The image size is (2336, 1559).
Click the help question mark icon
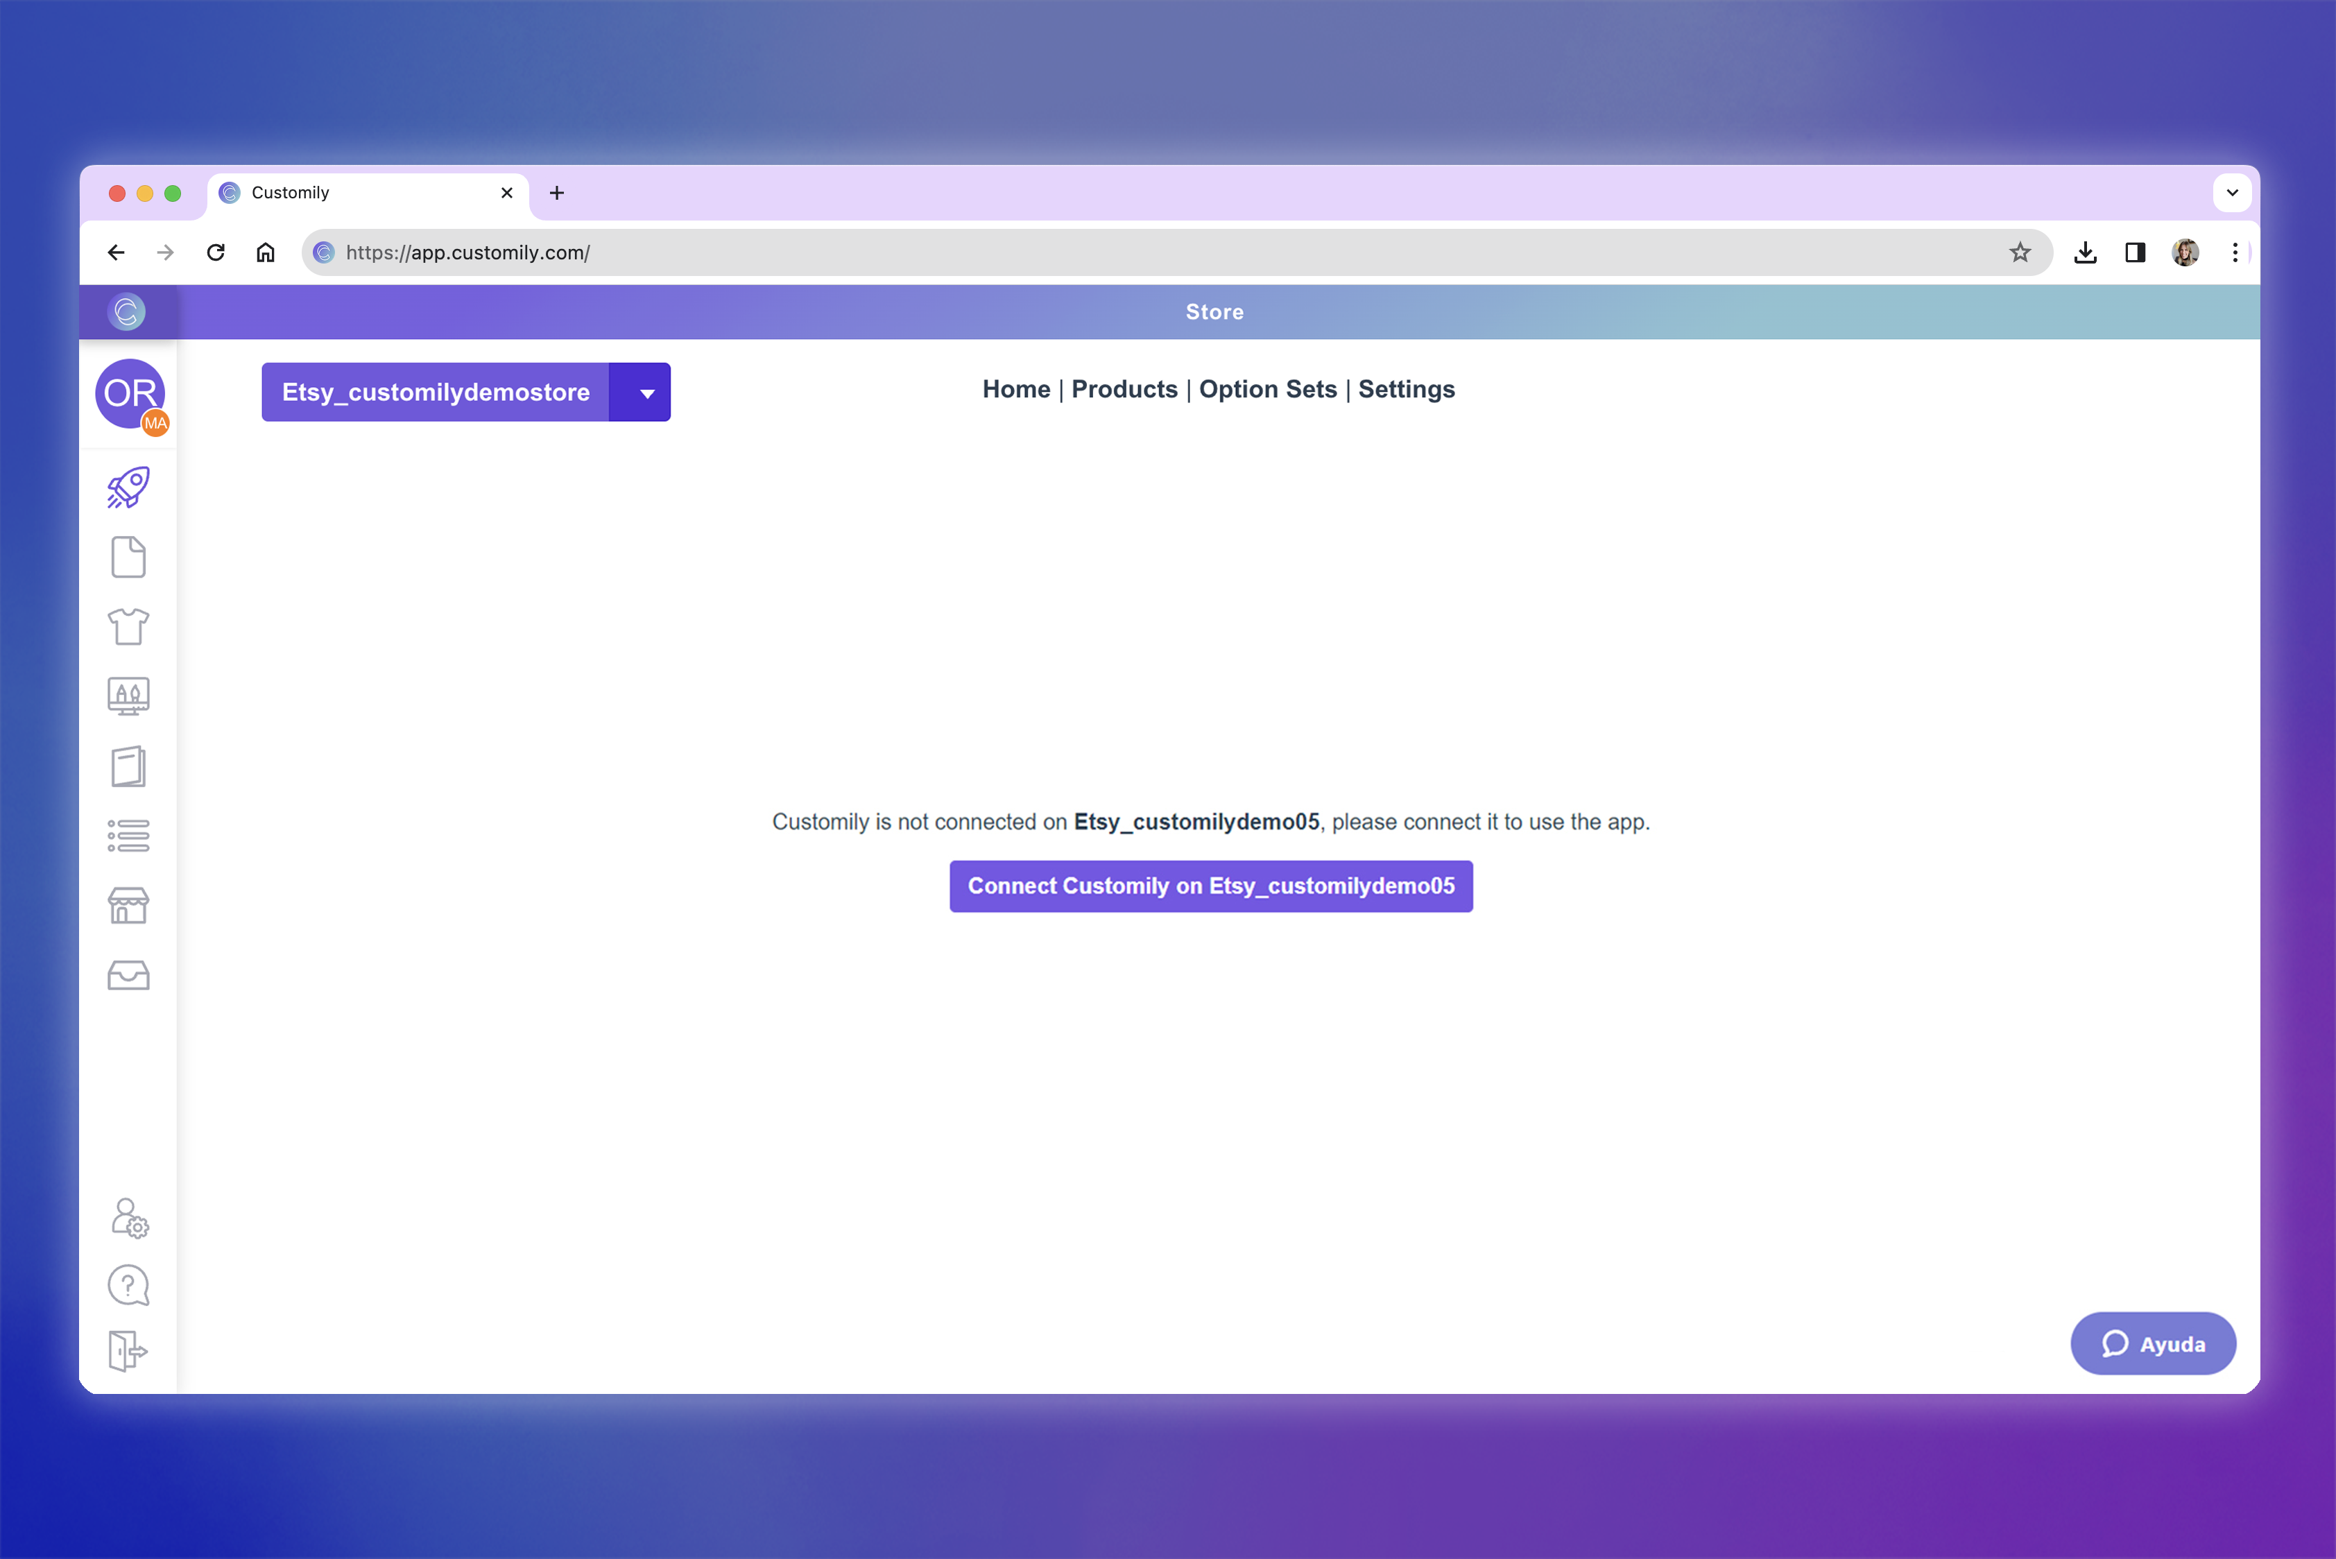pyautogui.click(x=128, y=1286)
